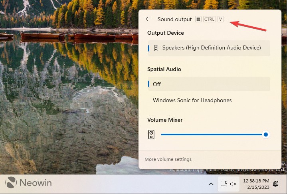The width and height of the screenshot is (287, 194).
Task: Open More volume settings
Action: click(168, 159)
